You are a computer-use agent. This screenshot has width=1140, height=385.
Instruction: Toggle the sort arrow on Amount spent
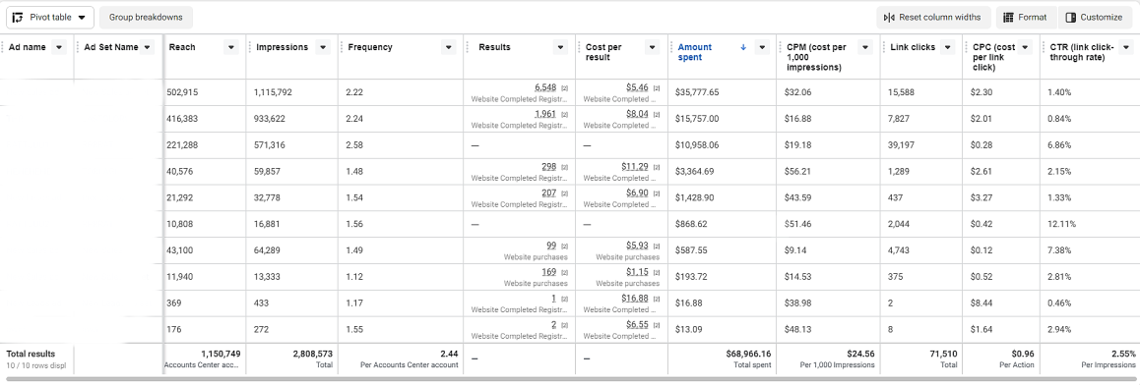pyautogui.click(x=743, y=48)
